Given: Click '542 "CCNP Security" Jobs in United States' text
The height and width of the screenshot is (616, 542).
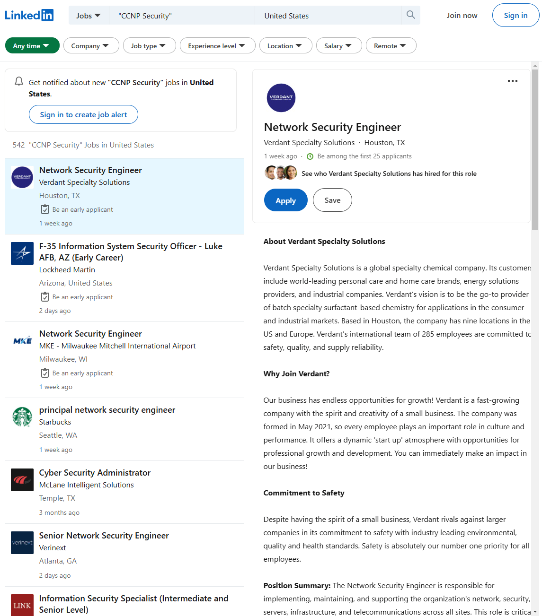Looking at the screenshot, I should point(83,145).
